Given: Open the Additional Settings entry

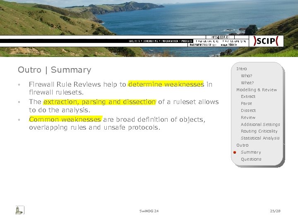Looking at the screenshot, I should 260,124.
